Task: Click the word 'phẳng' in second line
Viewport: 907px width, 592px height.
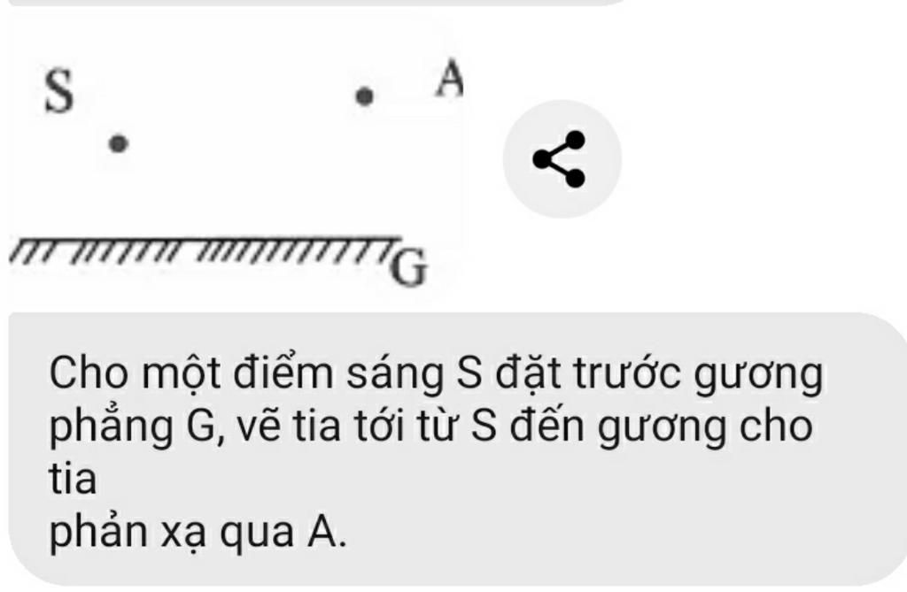Action: coord(111,427)
